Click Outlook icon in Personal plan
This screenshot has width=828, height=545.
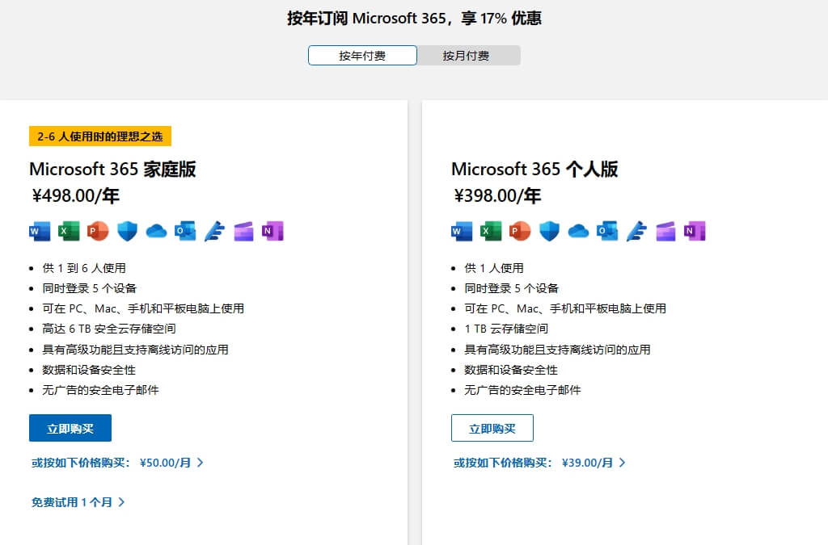coord(607,231)
